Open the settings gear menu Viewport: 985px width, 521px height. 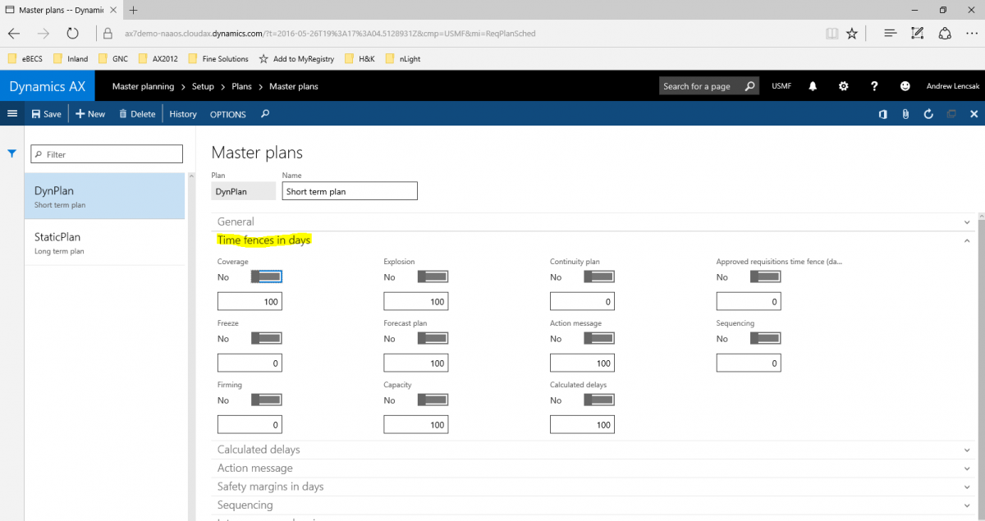point(843,86)
